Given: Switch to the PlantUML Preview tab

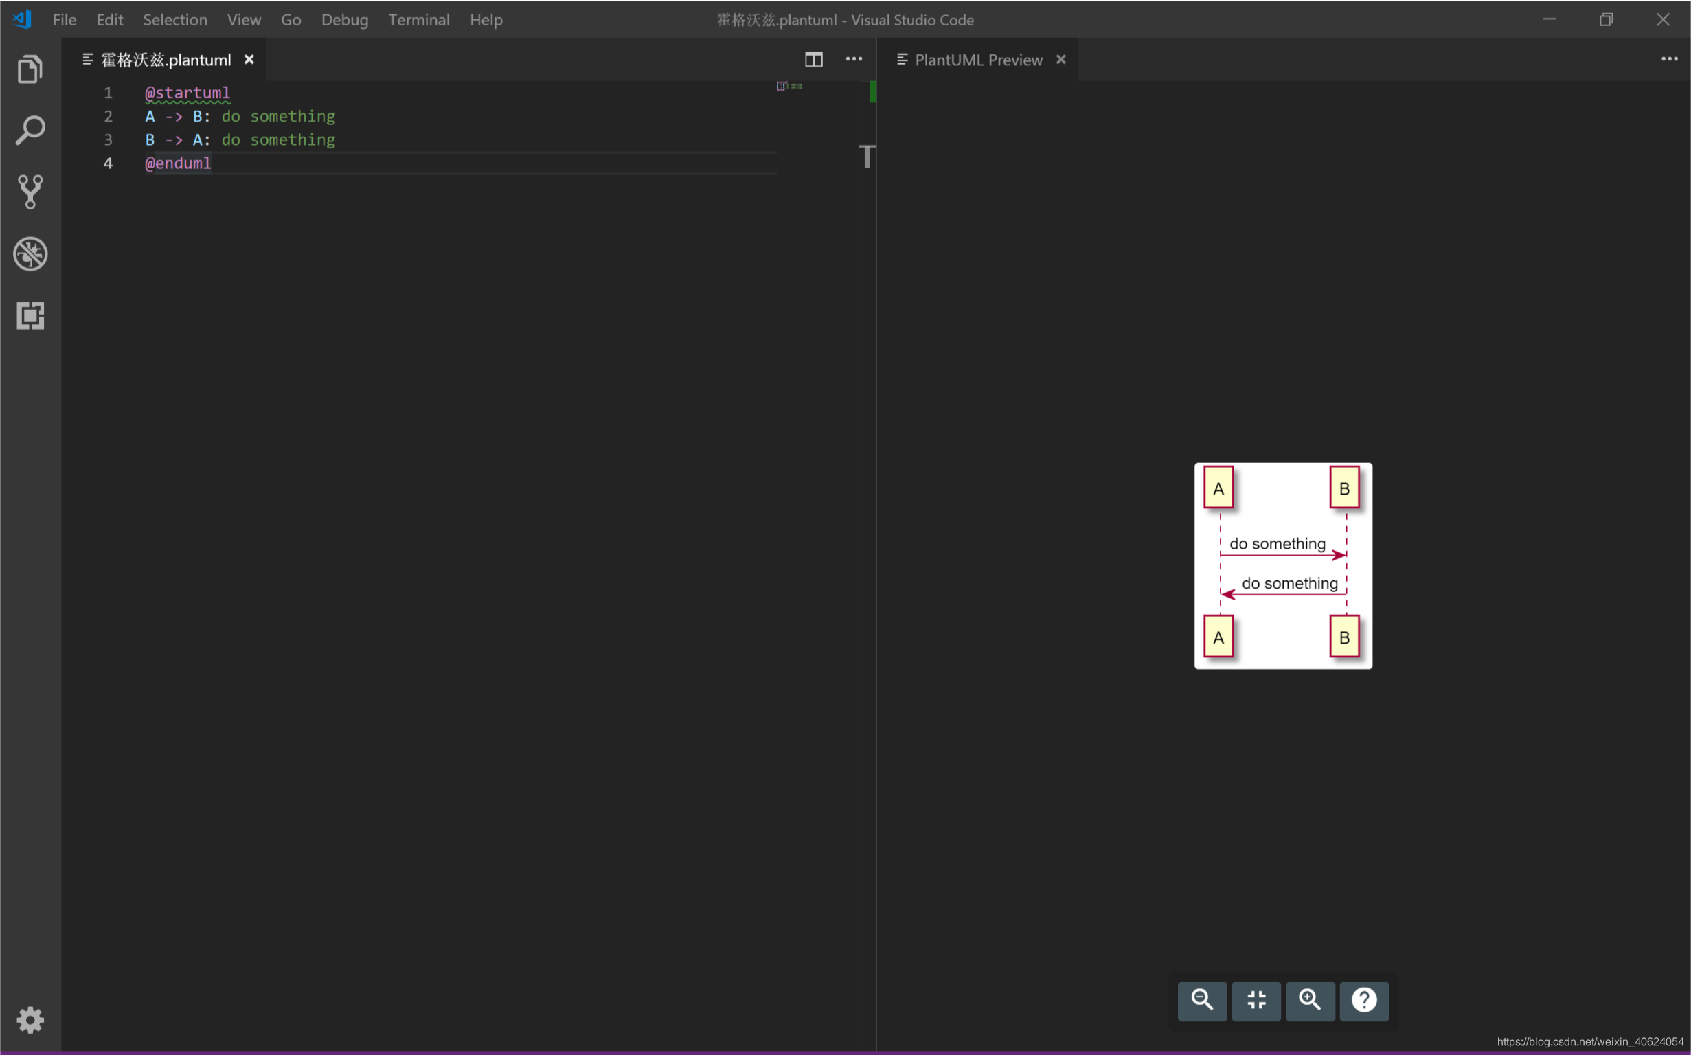Looking at the screenshot, I should [978, 60].
